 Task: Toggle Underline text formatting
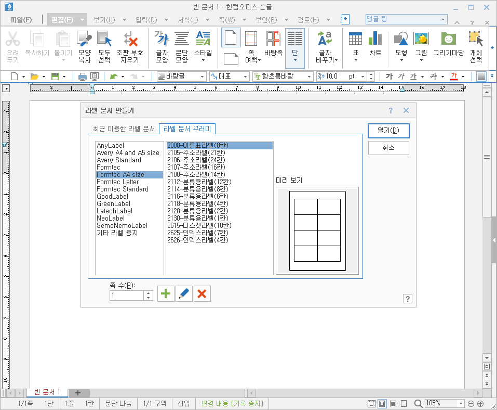(x=413, y=76)
